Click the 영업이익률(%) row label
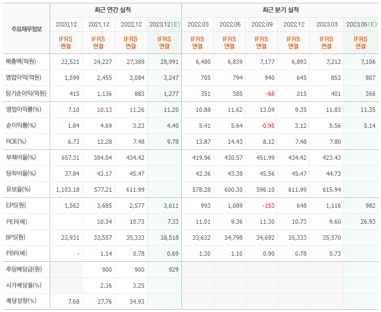Screen dimensions: 381x312 (24, 110)
